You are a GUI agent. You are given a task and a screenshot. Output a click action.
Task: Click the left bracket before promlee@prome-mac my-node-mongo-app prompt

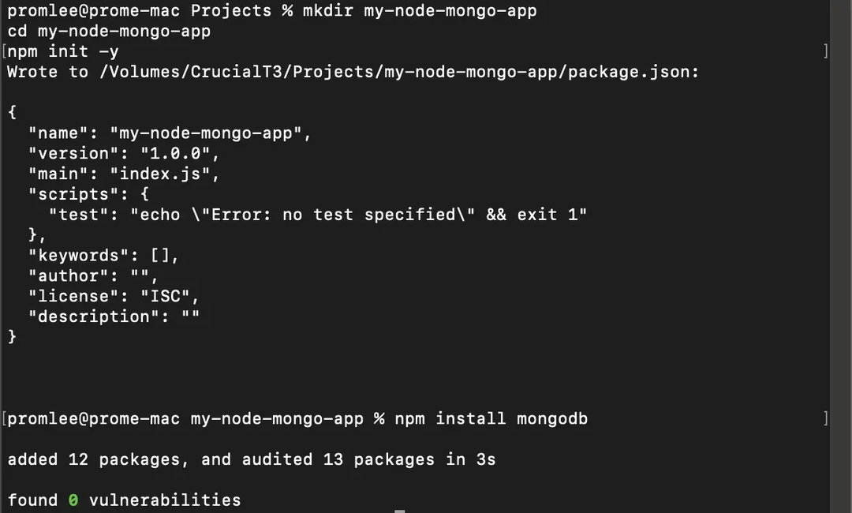pos(5,418)
